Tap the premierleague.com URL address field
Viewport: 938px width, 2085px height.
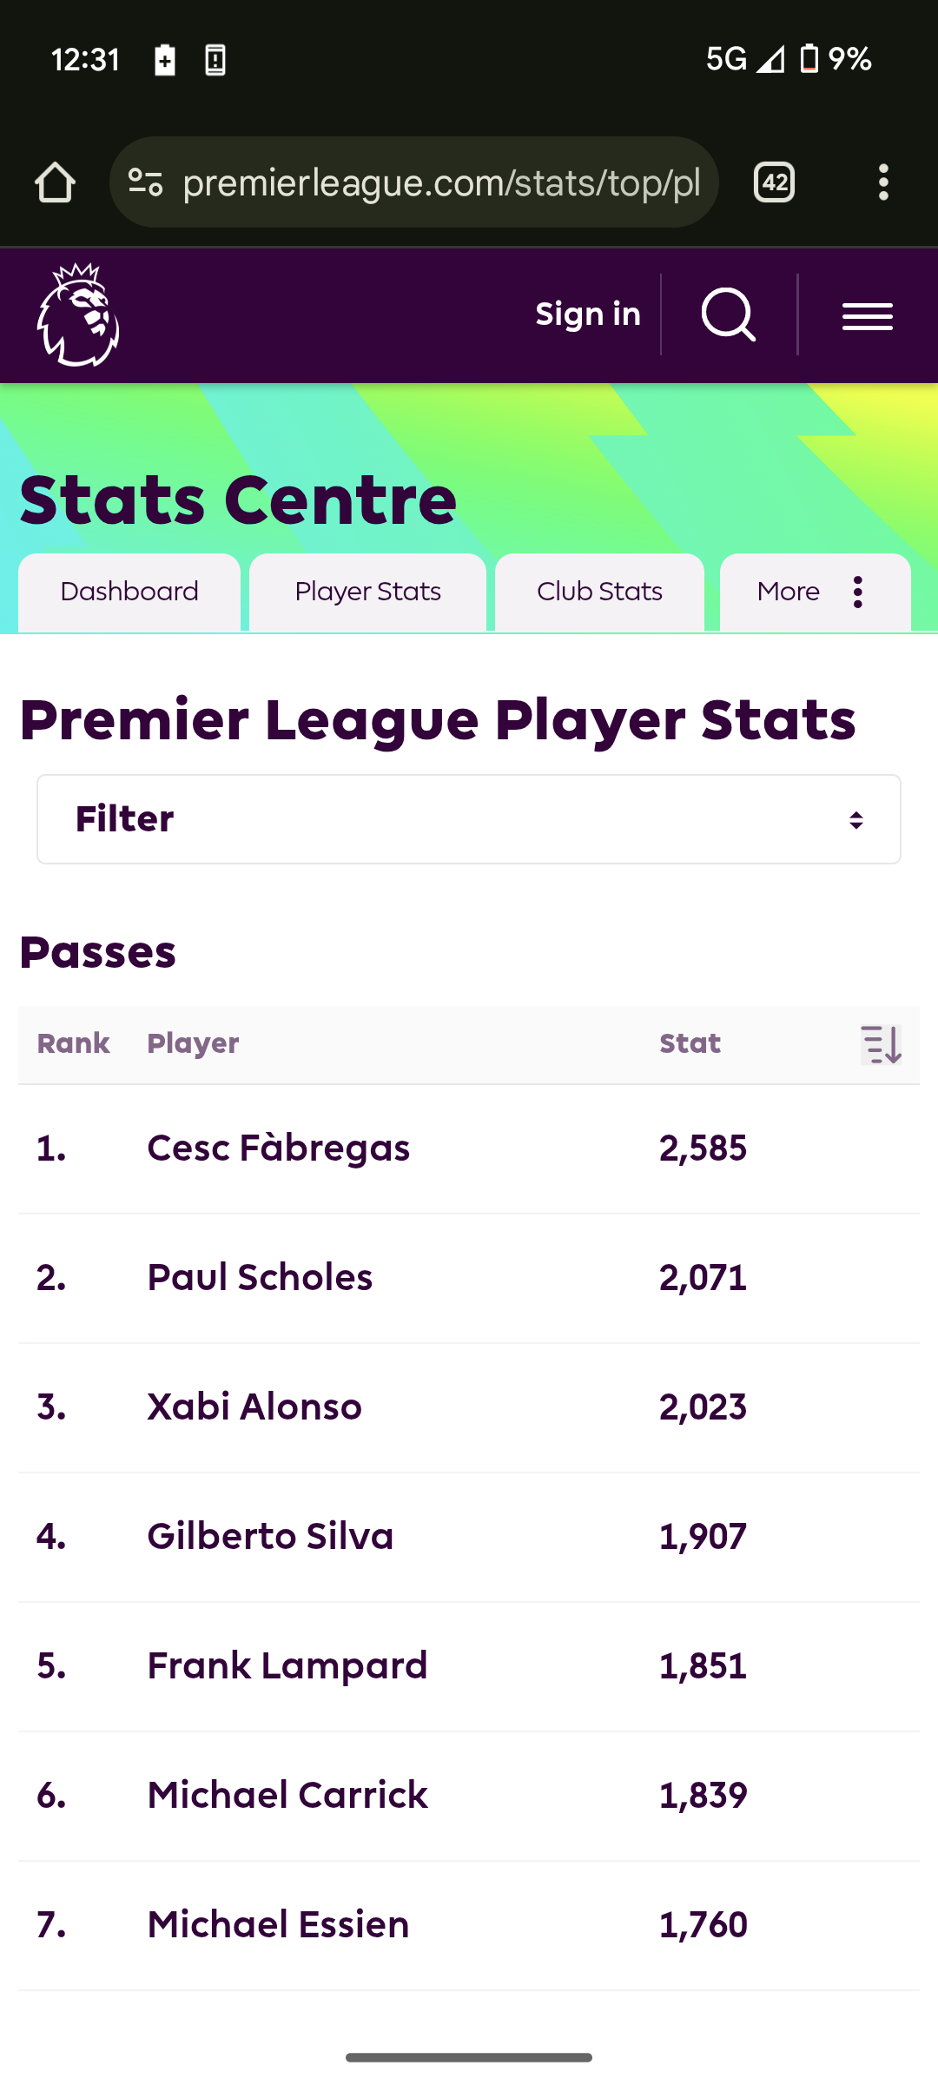point(441,182)
